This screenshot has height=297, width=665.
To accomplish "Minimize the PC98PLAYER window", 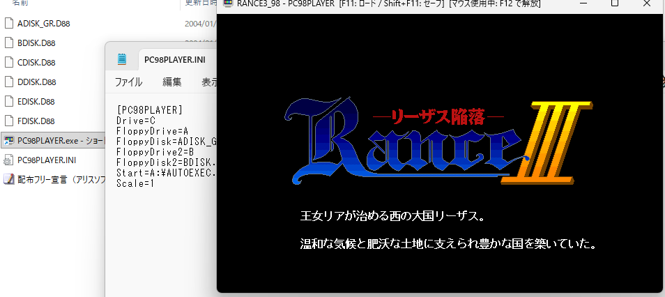I will coord(584,3).
